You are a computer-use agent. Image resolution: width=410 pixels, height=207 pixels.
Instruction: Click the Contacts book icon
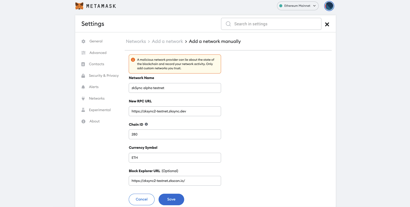click(83, 64)
